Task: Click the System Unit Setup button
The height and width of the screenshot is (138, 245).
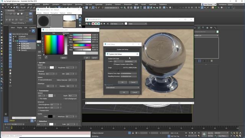Action: [x=122, y=49]
